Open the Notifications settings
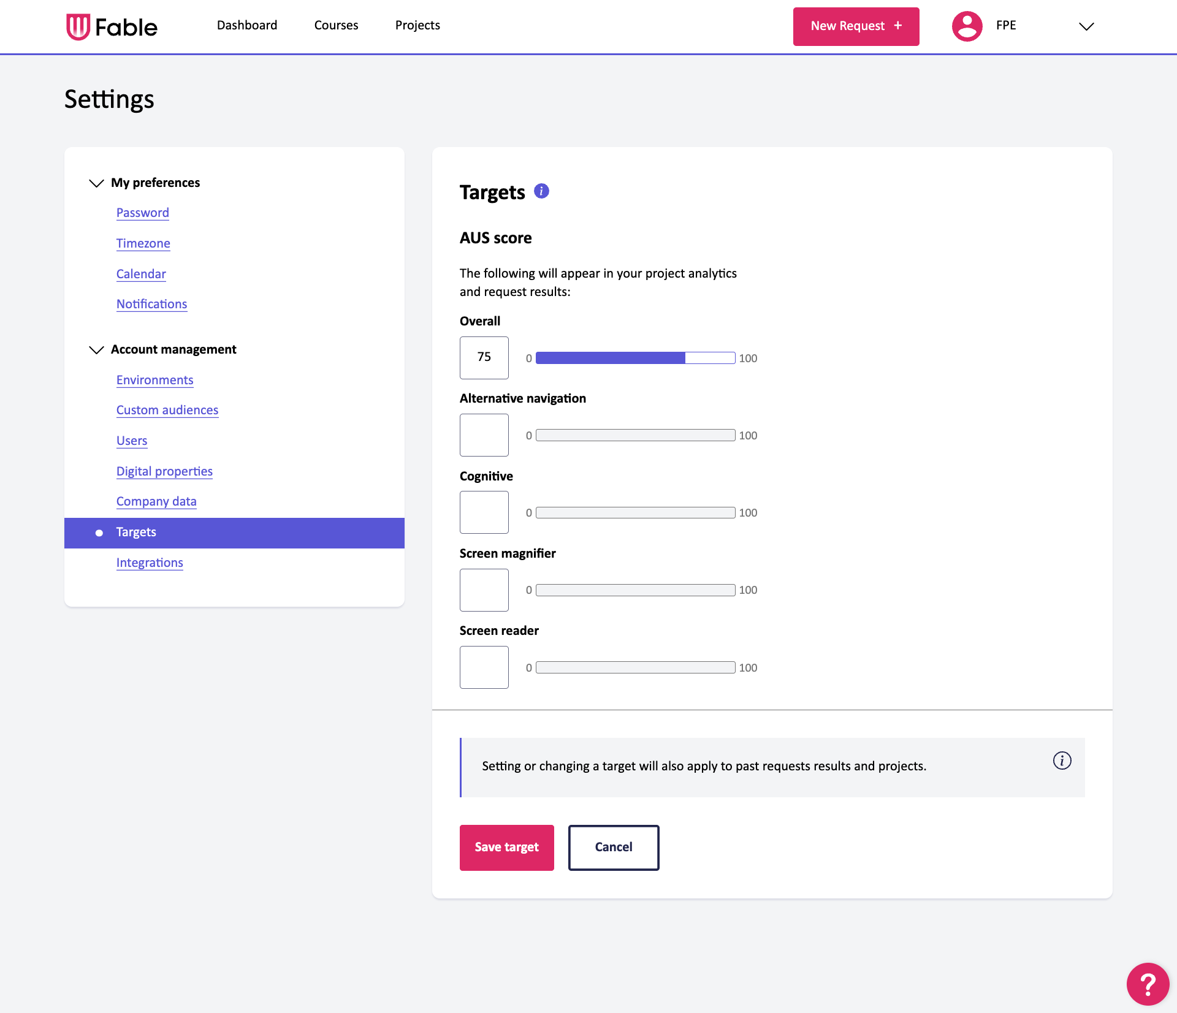1177x1013 pixels. click(x=151, y=304)
